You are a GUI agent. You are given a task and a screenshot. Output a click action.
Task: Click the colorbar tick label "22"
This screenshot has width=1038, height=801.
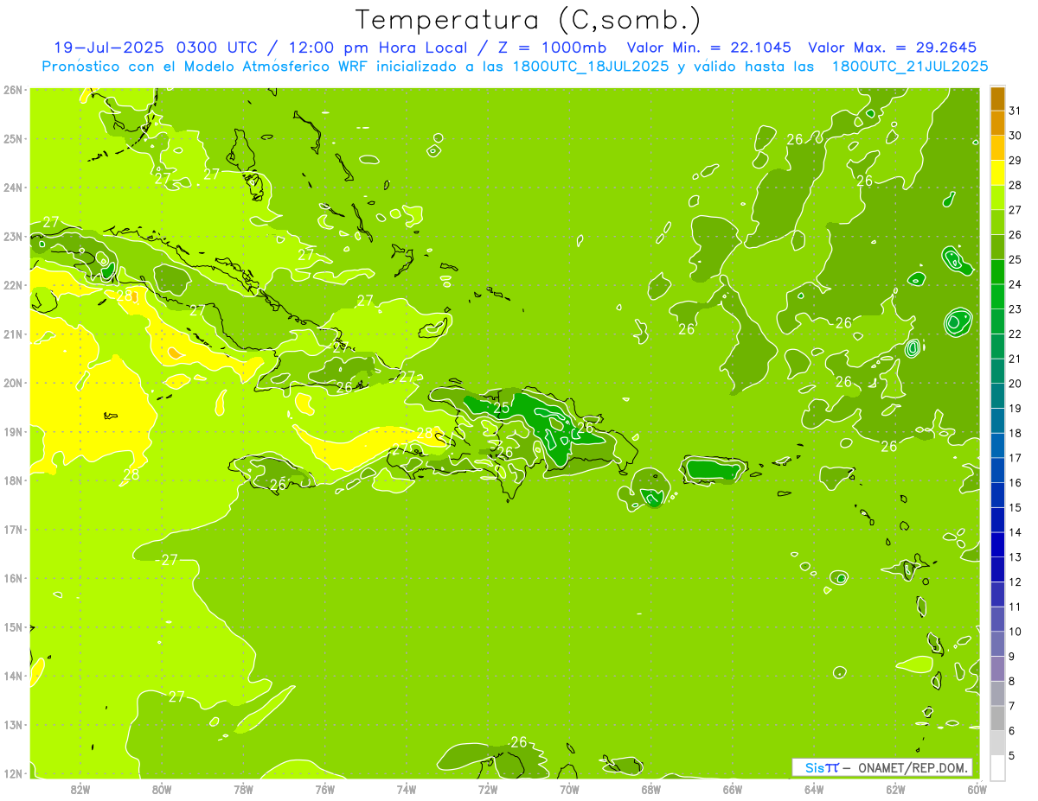coord(1016,334)
